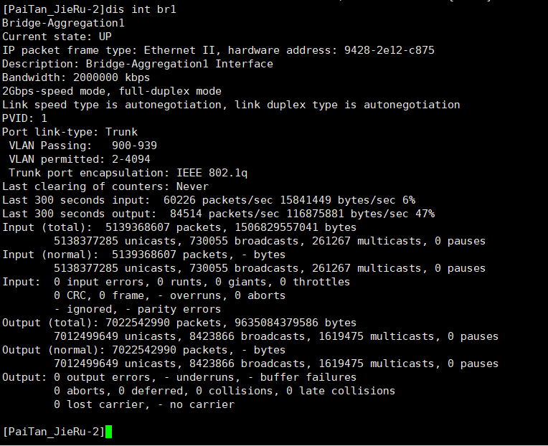The width and height of the screenshot is (548, 446).
Task: Click the 47% output utilization value
Action: click(425, 214)
